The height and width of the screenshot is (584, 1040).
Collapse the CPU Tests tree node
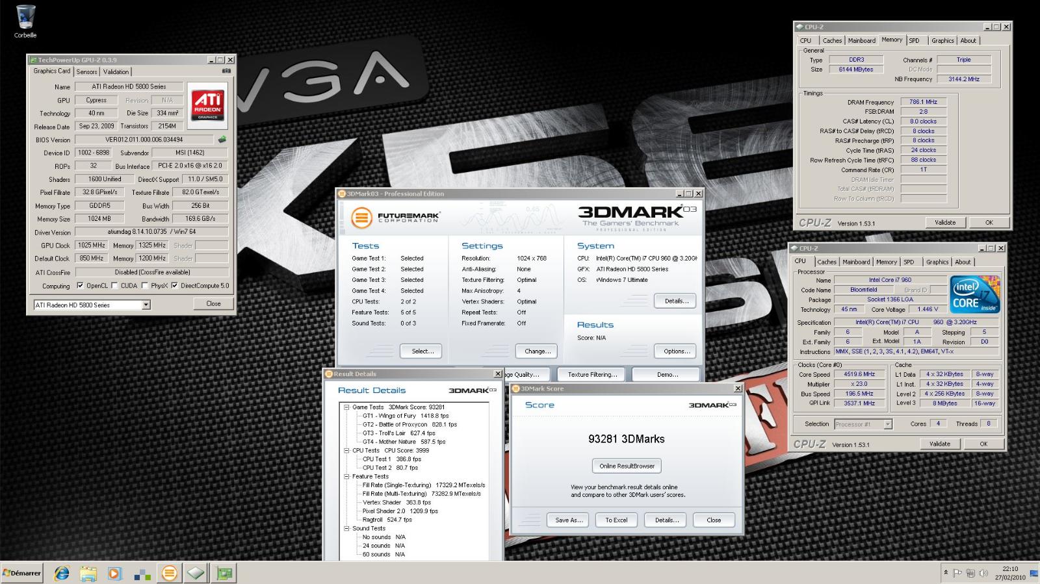[347, 450]
